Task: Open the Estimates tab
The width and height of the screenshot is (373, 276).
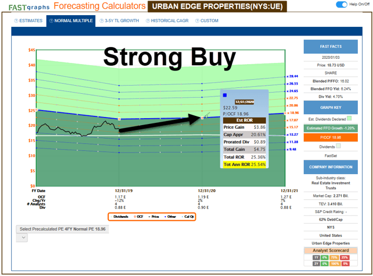Action: pyautogui.click(x=29, y=21)
